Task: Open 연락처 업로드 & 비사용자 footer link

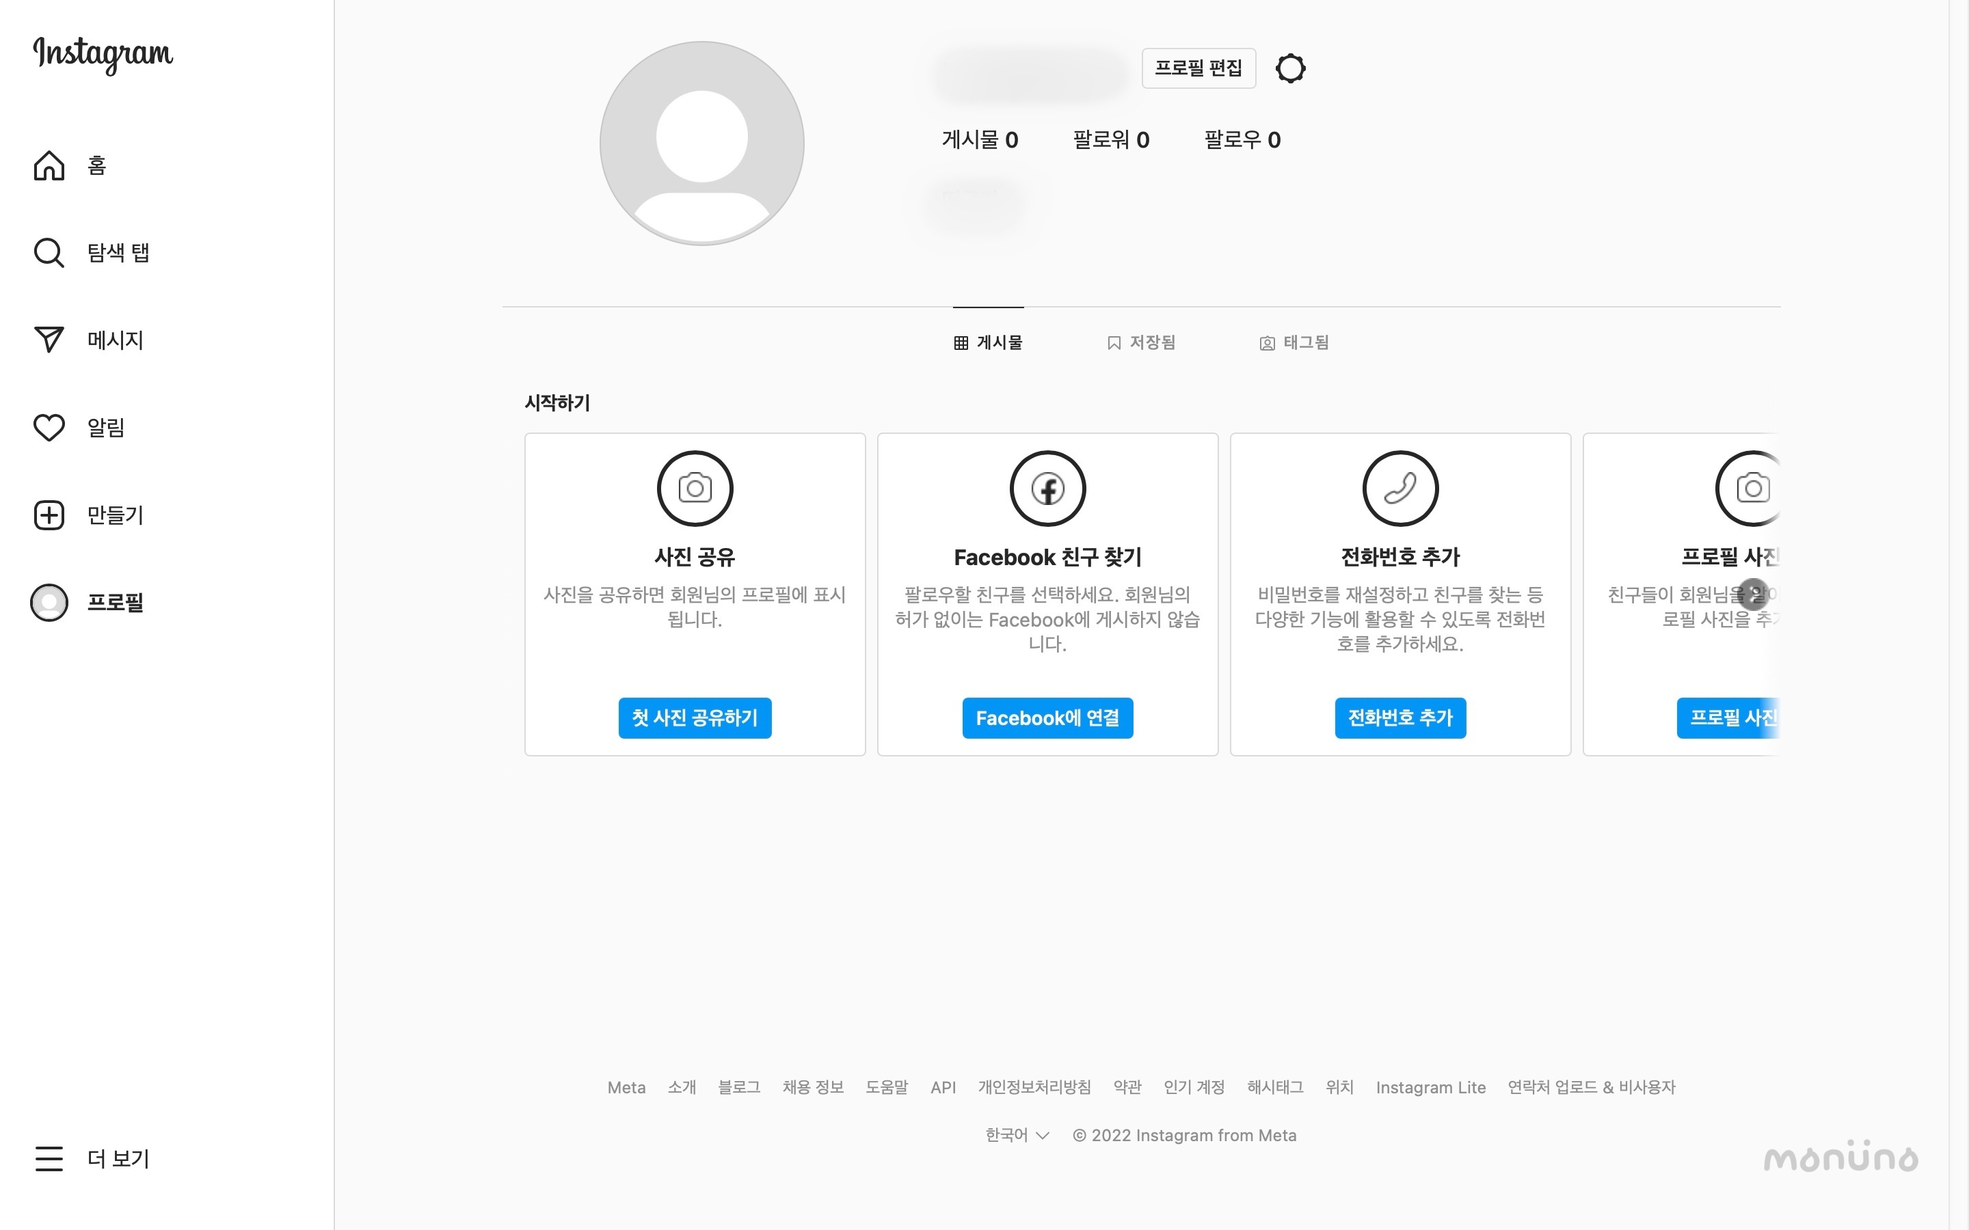Action: pyautogui.click(x=1592, y=1088)
